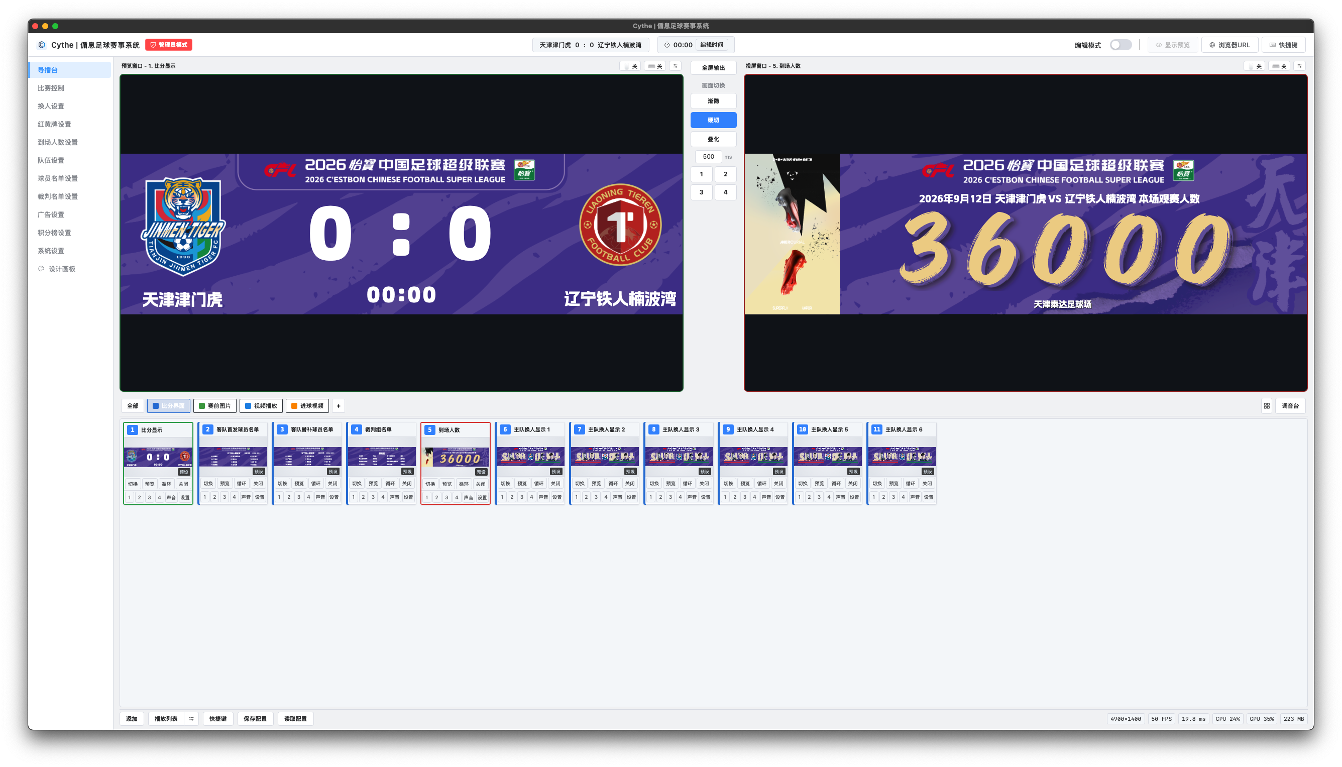Open preview window settings sliders icon

pyautogui.click(x=675, y=66)
